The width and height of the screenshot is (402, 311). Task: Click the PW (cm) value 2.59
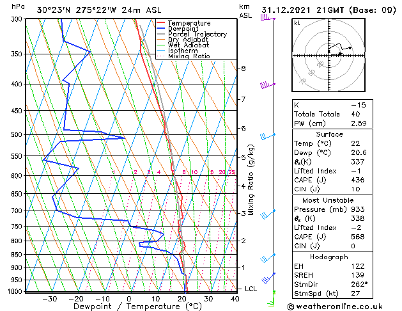coord(359,124)
